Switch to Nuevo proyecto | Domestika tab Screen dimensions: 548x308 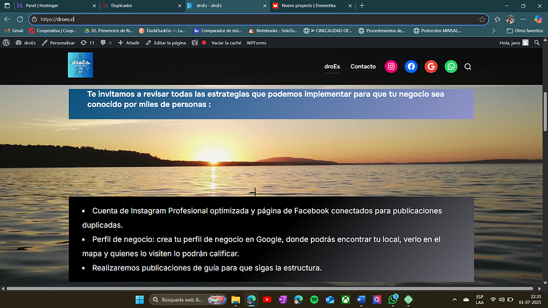(x=313, y=5)
